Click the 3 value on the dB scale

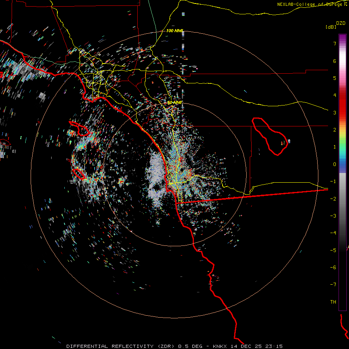click(x=335, y=112)
